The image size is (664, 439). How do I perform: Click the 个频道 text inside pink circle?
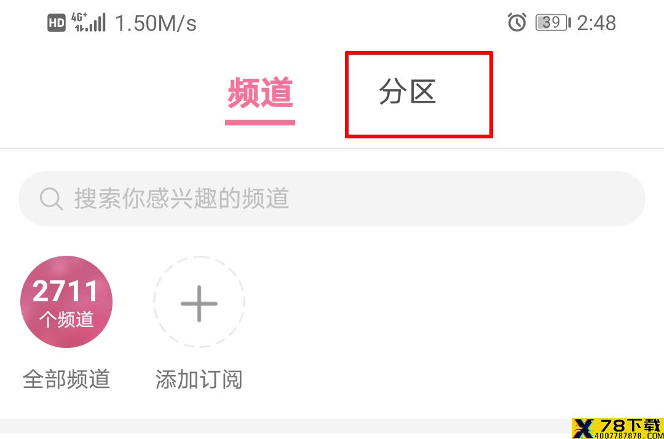coord(66,320)
